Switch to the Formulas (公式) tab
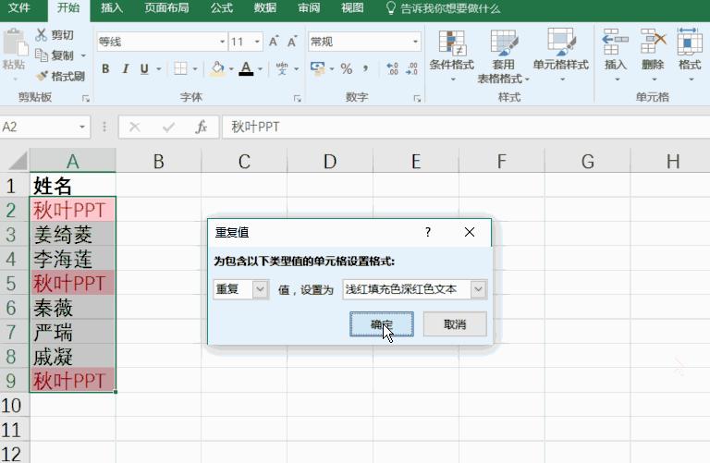Image resolution: width=710 pixels, height=463 pixels. (222, 7)
